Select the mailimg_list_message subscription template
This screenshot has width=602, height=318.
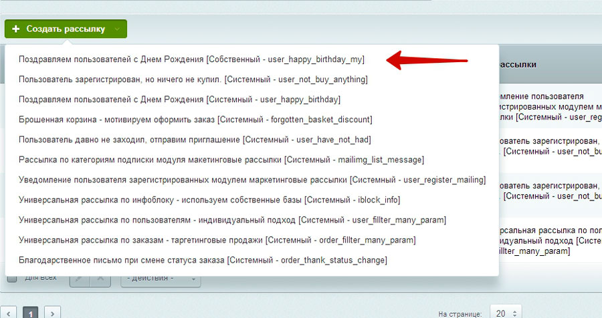click(x=221, y=160)
